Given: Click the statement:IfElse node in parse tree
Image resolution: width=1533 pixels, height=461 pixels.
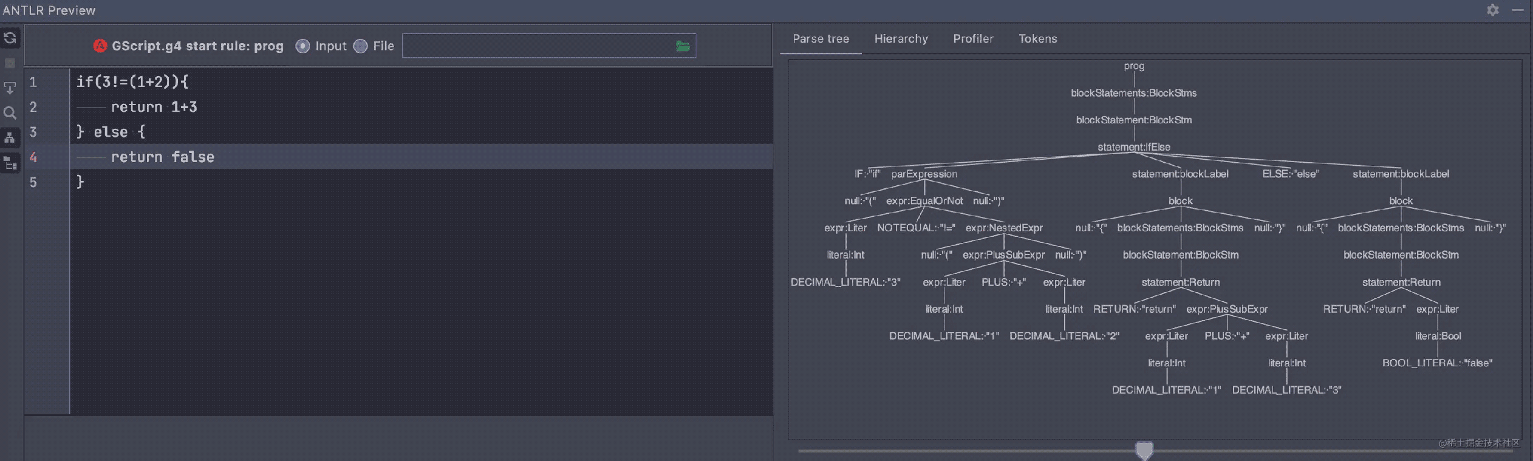Looking at the screenshot, I should [1133, 147].
